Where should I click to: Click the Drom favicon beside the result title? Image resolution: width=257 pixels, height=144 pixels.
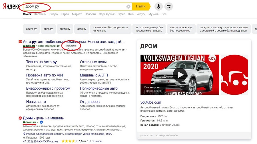[x=20, y=118]
